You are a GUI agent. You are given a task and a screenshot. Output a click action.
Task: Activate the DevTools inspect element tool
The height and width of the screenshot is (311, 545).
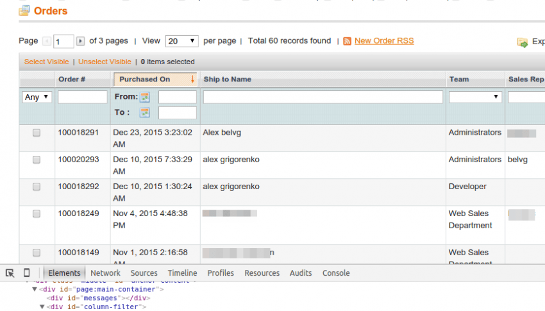[10, 273]
